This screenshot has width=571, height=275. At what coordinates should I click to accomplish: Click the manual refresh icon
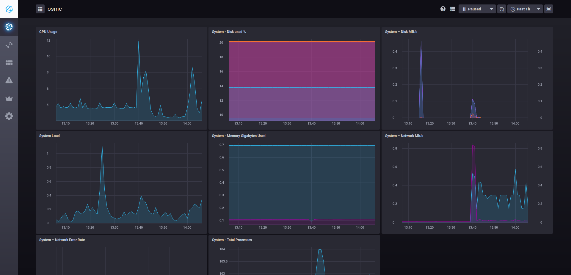pyautogui.click(x=502, y=9)
